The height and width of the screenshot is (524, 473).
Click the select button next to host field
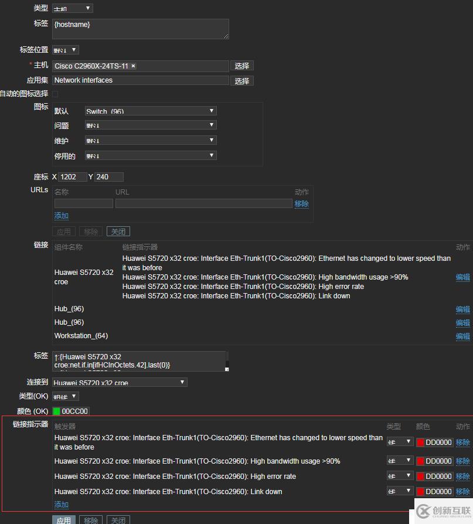[241, 66]
